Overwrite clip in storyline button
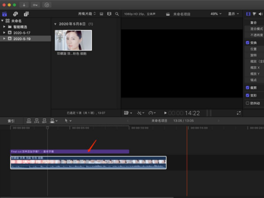This screenshot has width=264, height=198. (52, 121)
